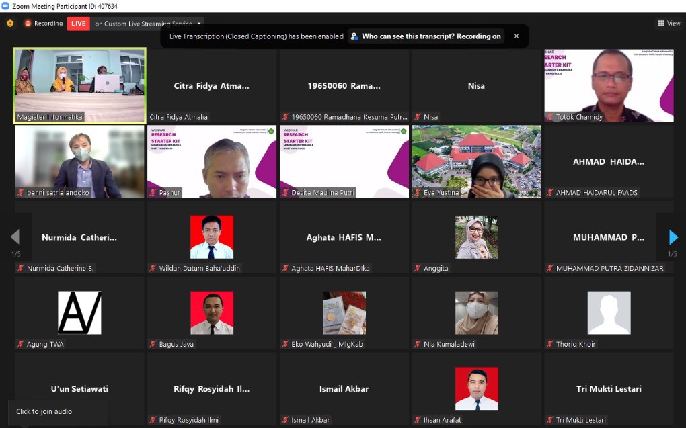Click the muted mic icon beside Anggita
Viewport: 686px width, 428px height.
[x=418, y=269]
